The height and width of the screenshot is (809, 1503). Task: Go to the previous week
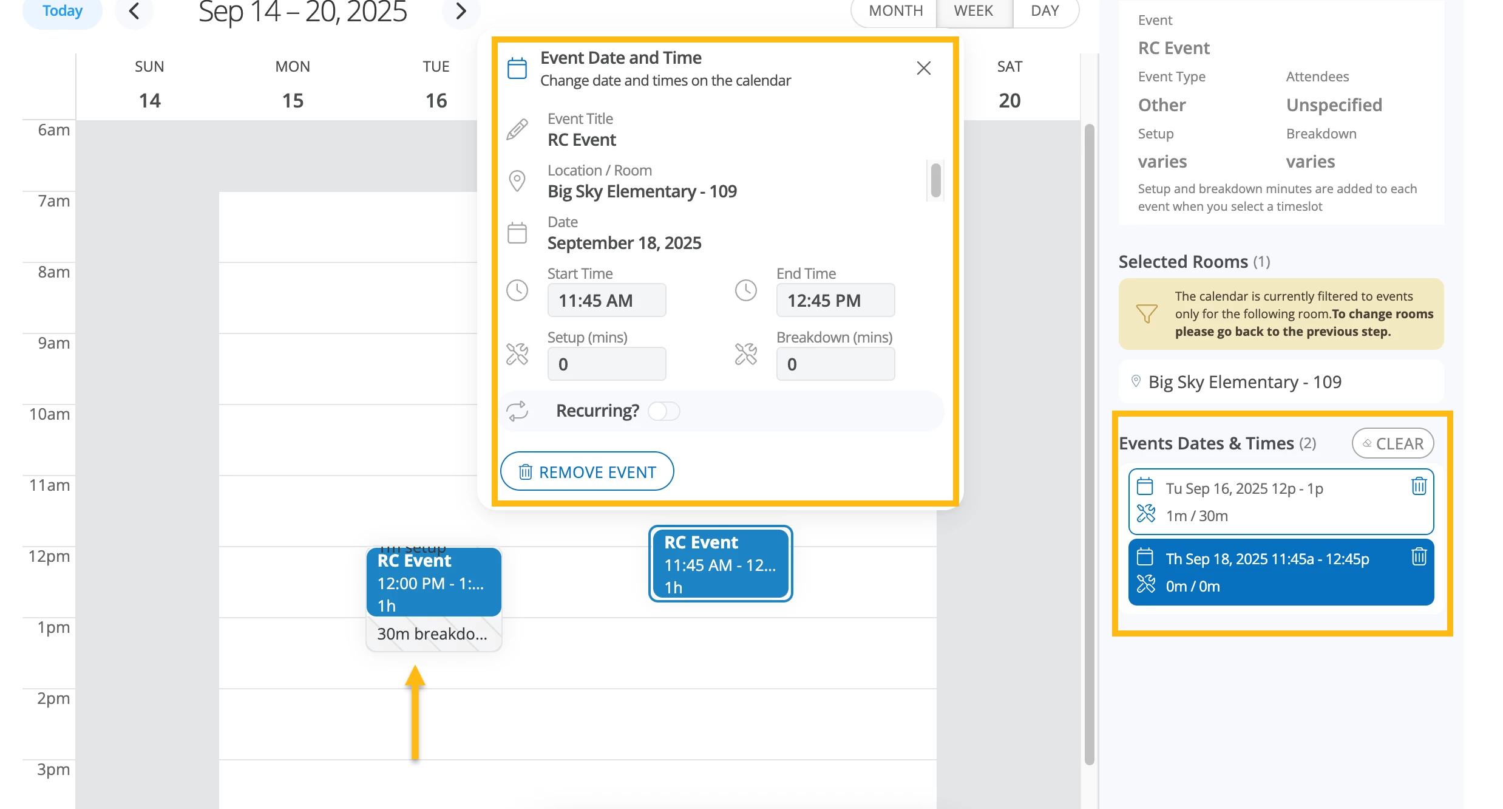tap(134, 11)
